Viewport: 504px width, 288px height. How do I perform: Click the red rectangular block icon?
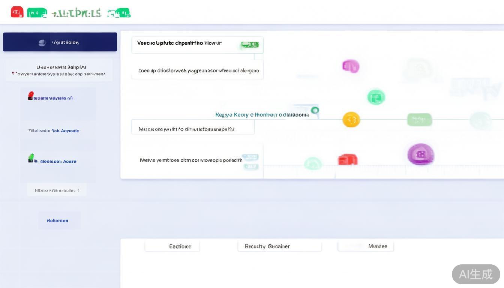pos(348,159)
